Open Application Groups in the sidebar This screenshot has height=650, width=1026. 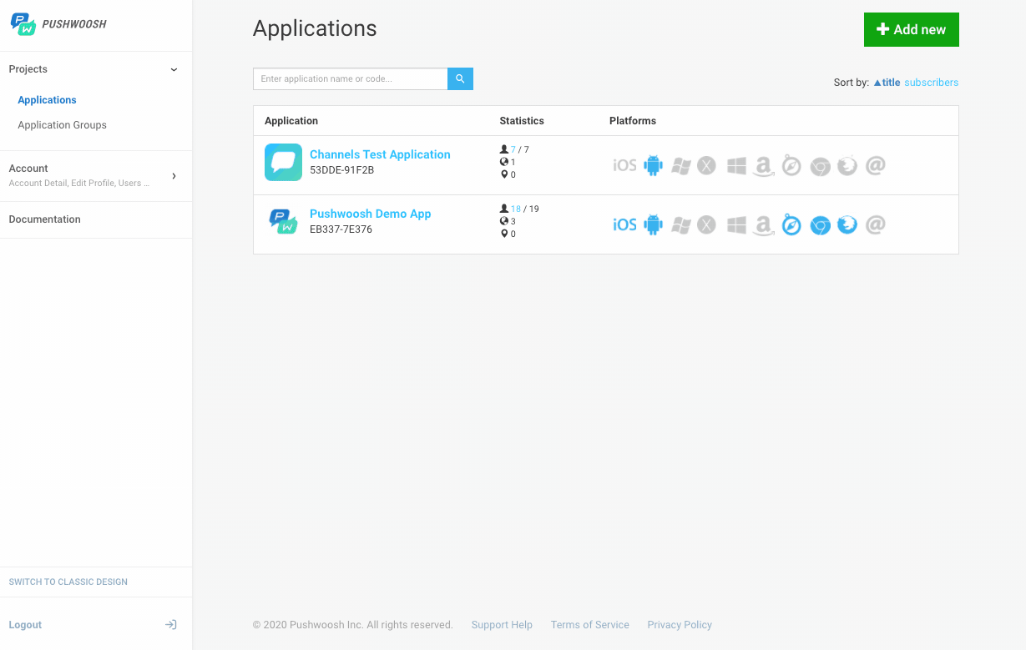tap(62, 125)
